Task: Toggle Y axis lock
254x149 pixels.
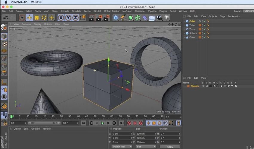Action: click(68, 18)
